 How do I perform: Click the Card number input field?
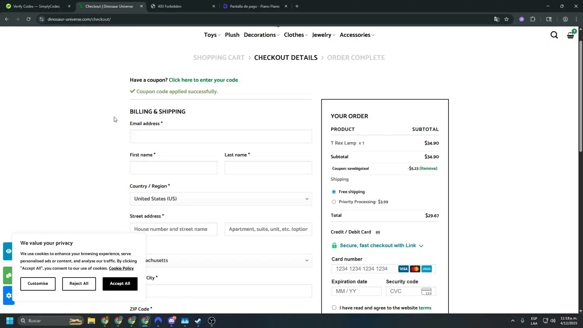[x=384, y=269]
